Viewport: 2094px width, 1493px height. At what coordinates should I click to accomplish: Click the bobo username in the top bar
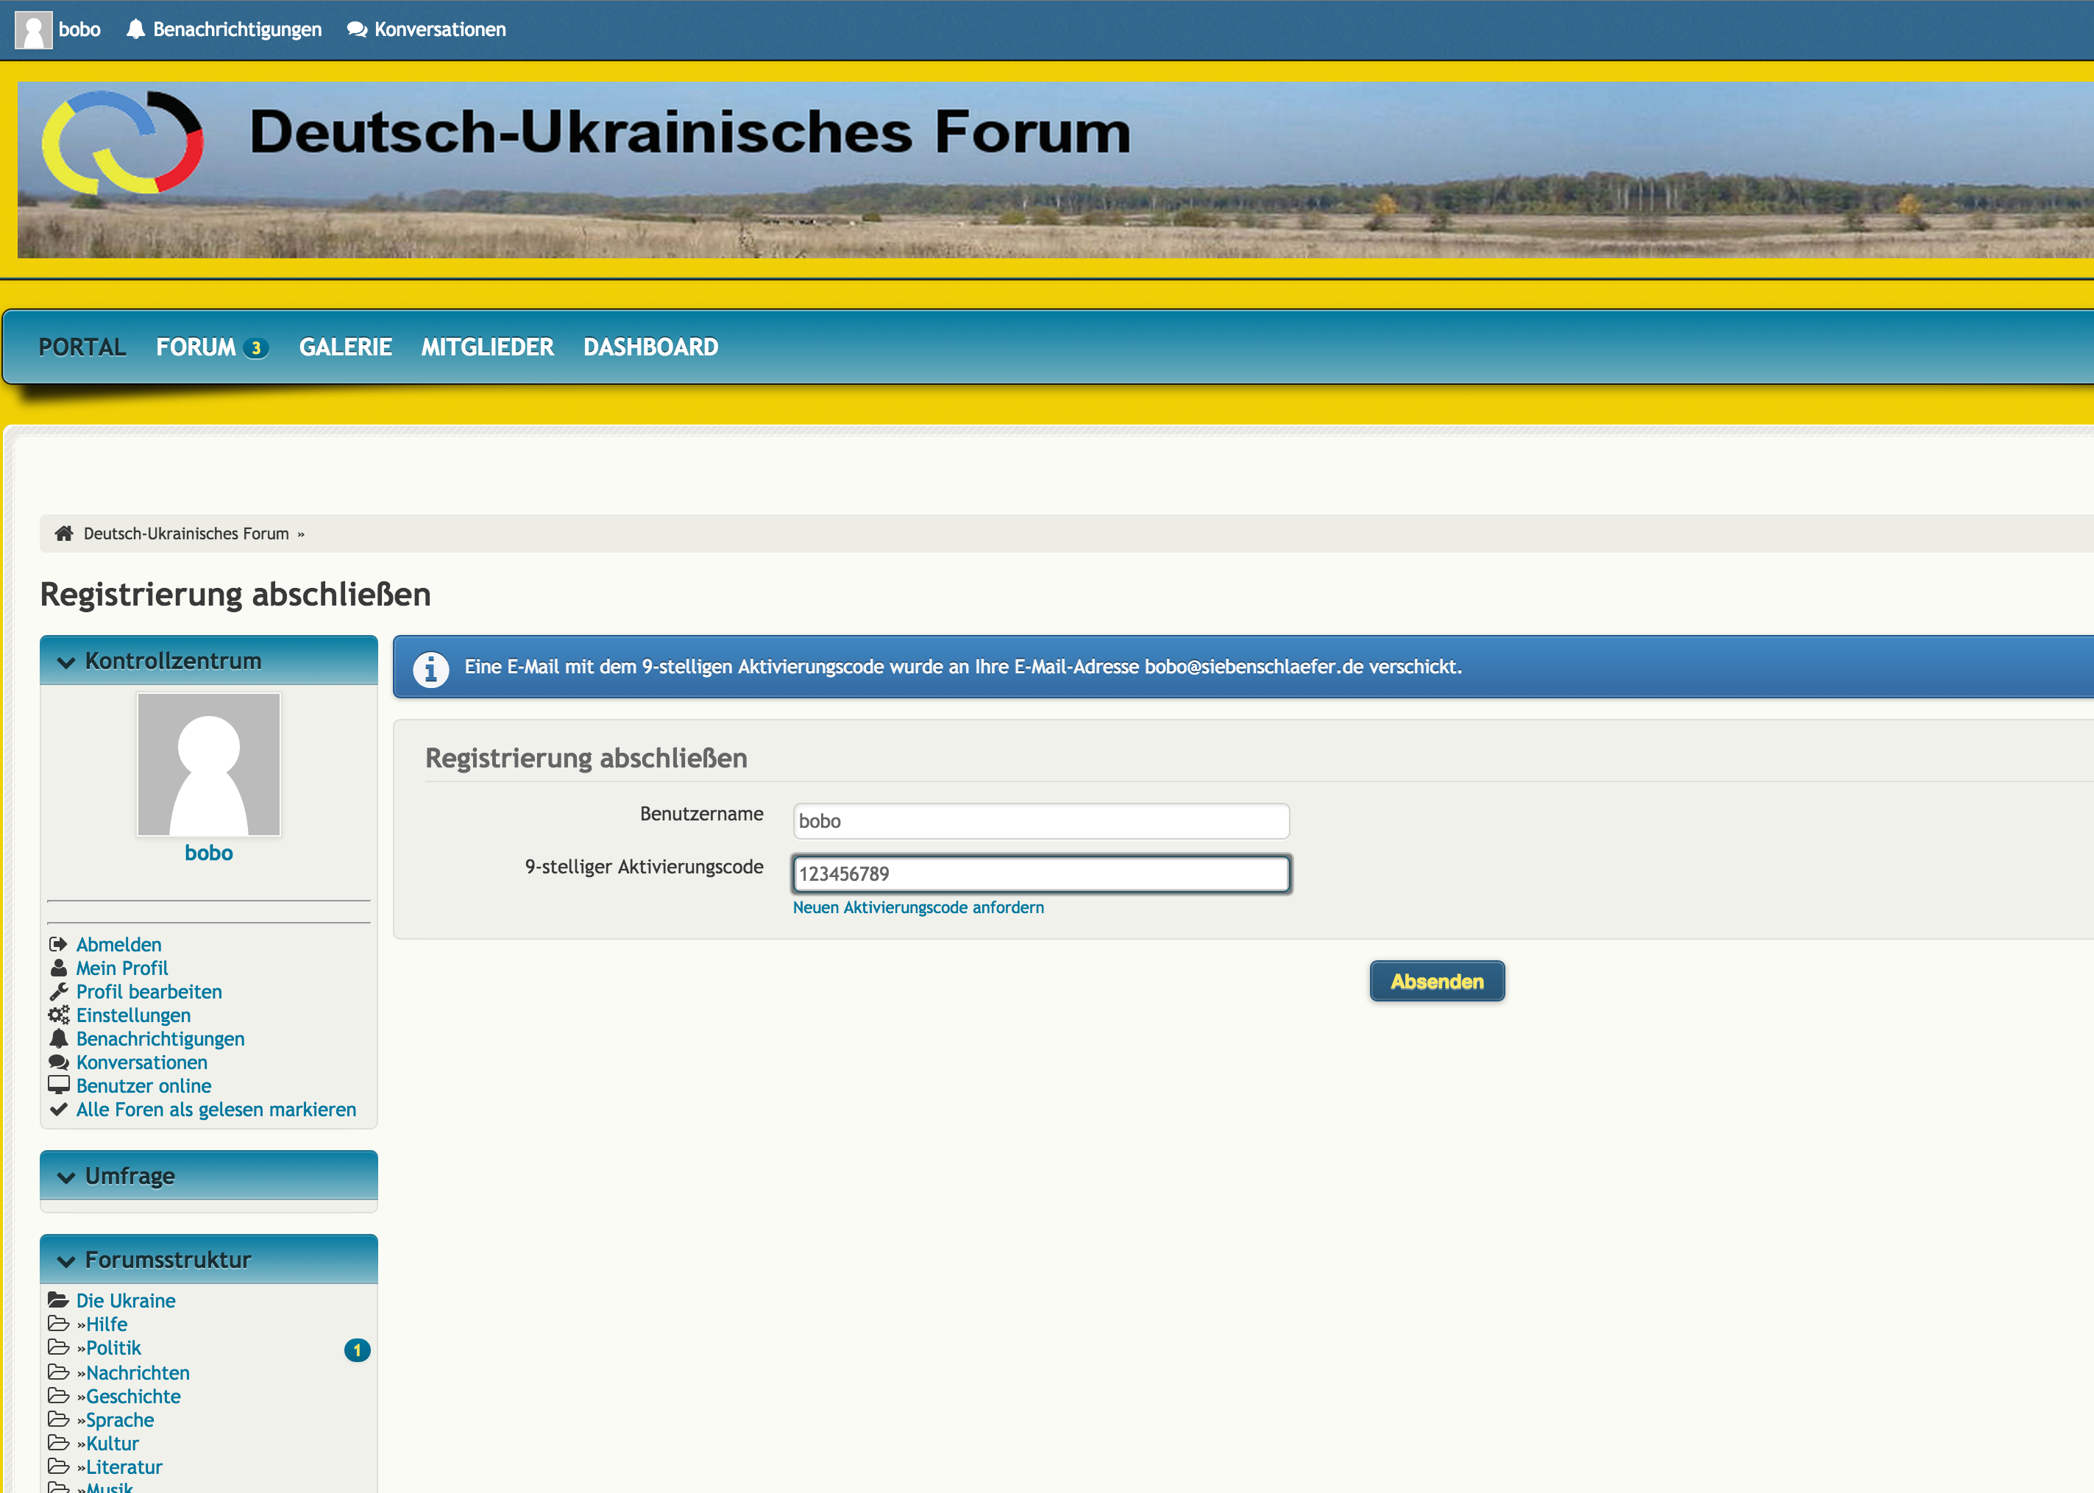tap(80, 29)
